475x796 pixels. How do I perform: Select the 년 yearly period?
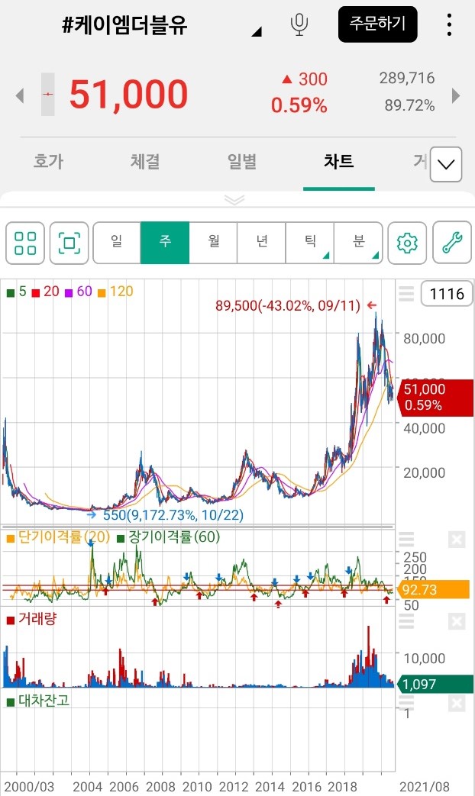pyautogui.click(x=262, y=243)
